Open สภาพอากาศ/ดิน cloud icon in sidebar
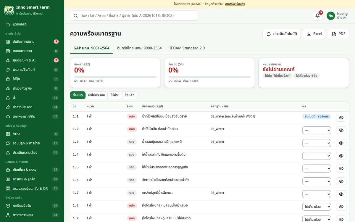The width and height of the screenshot is (355, 222). (x=8, y=117)
